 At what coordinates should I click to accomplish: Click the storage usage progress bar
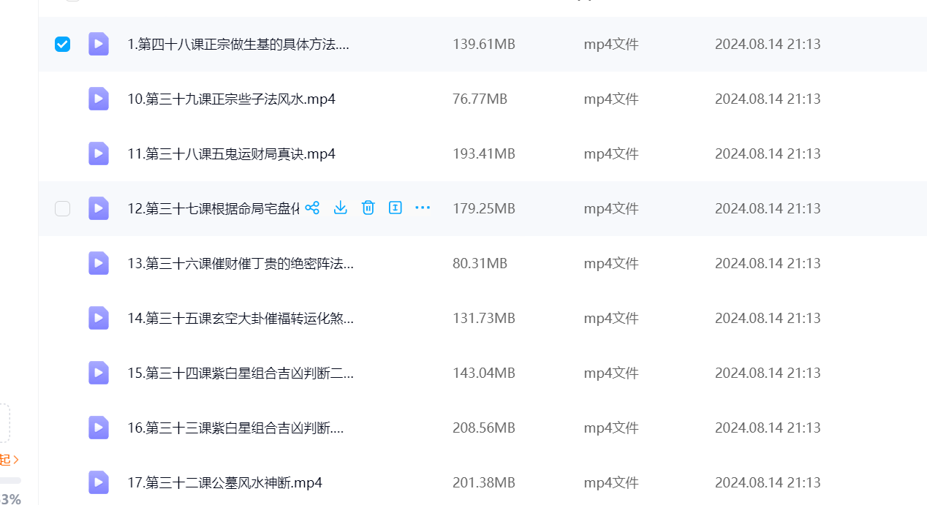point(10,480)
